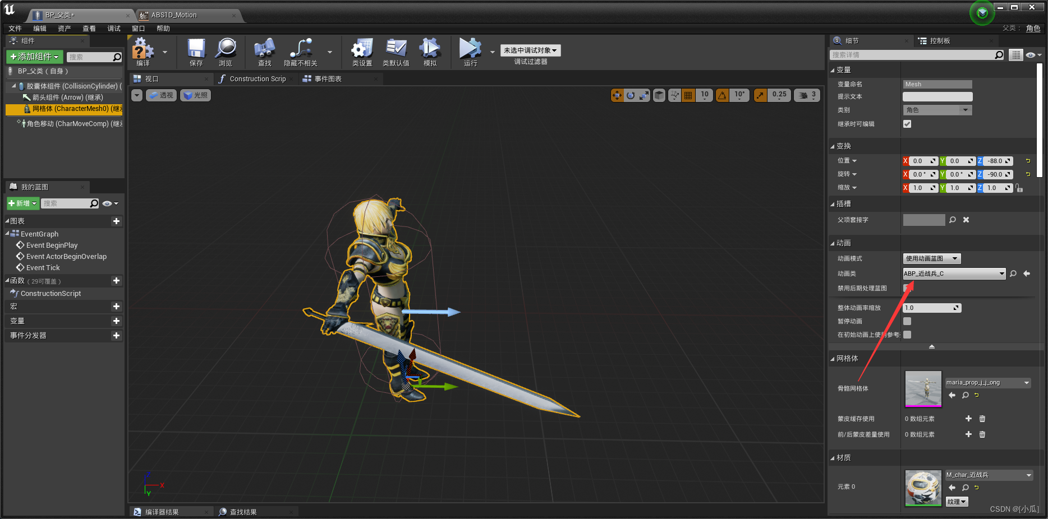Click the 透视 viewport mode button

click(x=162, y=95)
